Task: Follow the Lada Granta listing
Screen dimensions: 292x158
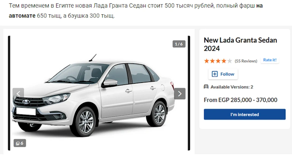Action: click(x=223, y=74)
